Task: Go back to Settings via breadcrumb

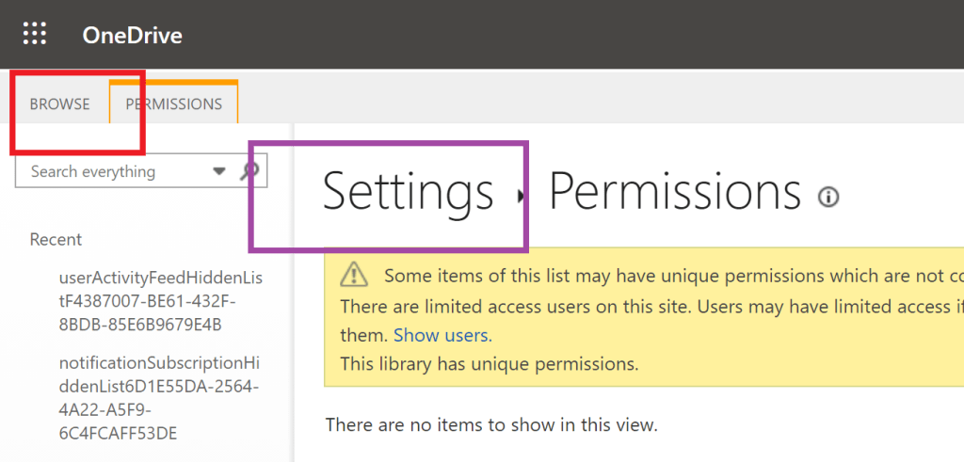Action: 408,192
